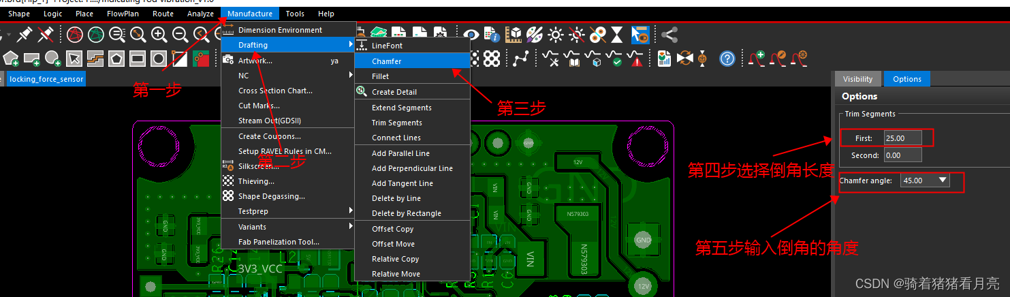Click the pin icon in the toolbar
Viewport: 1010px width, 297px height.
pos(26,33)
